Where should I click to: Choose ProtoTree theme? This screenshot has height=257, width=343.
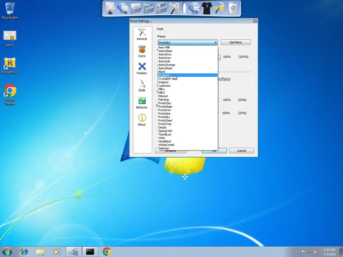pos(188,124)
